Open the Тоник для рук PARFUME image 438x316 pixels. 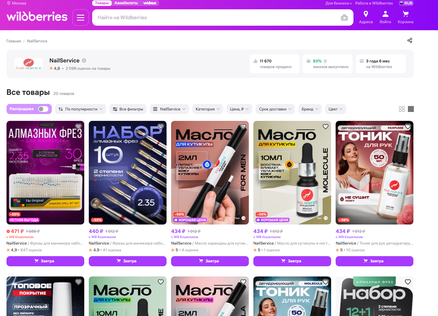point(374,173)
